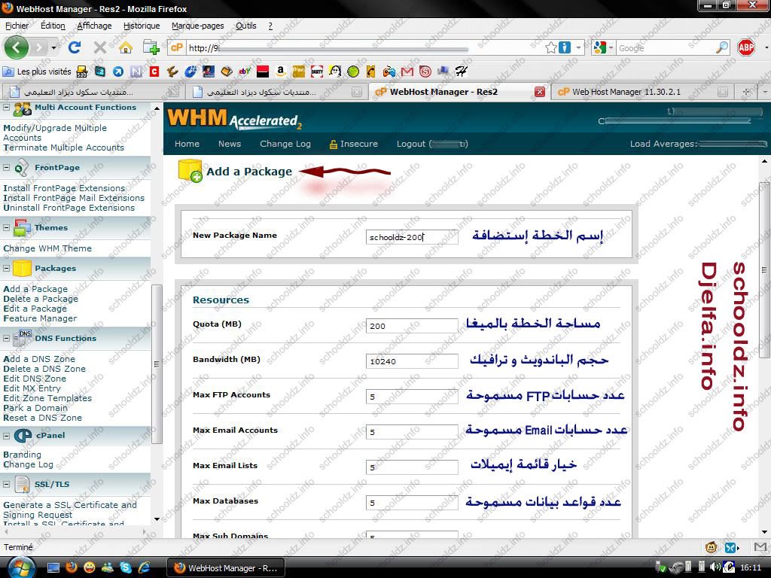Click the Bandwidth (MB) input field
Image resolution: width=771 pixels, height=578 pixels.
click(x=412, y=361)
